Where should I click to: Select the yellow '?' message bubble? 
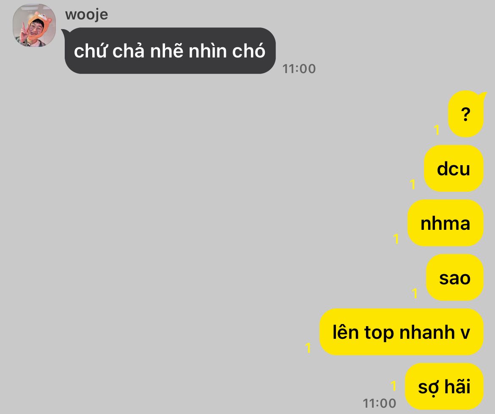[466, 114]
